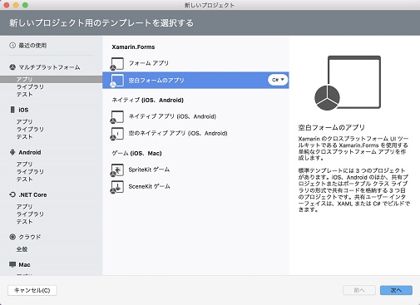Click the large template preview image

[348, 83]
